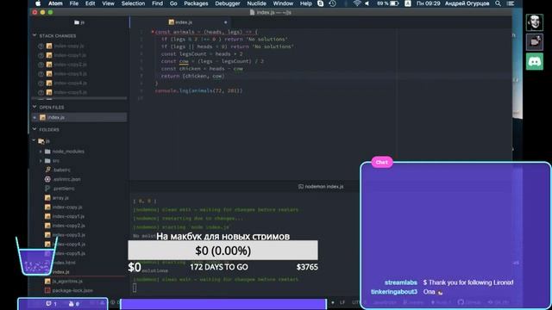Open the File menu
Viewport: 552px width, 310px height.
point(74,3)
